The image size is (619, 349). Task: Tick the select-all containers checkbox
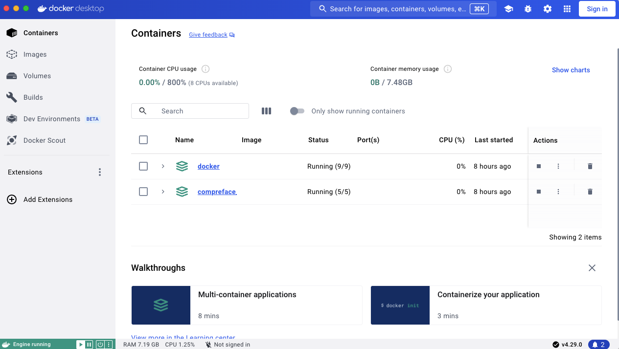click(143, 140)
